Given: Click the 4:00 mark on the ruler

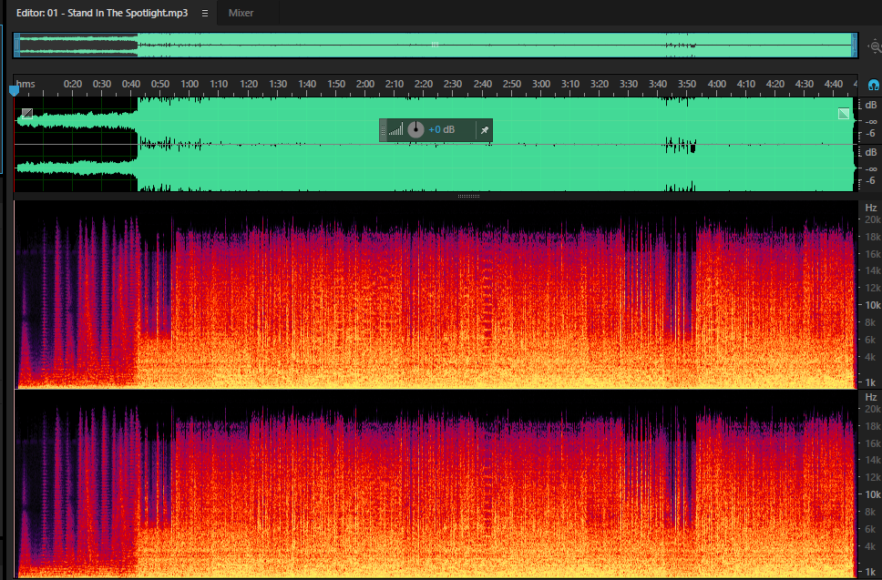Looking at the screenshot, I should [716, 84].
